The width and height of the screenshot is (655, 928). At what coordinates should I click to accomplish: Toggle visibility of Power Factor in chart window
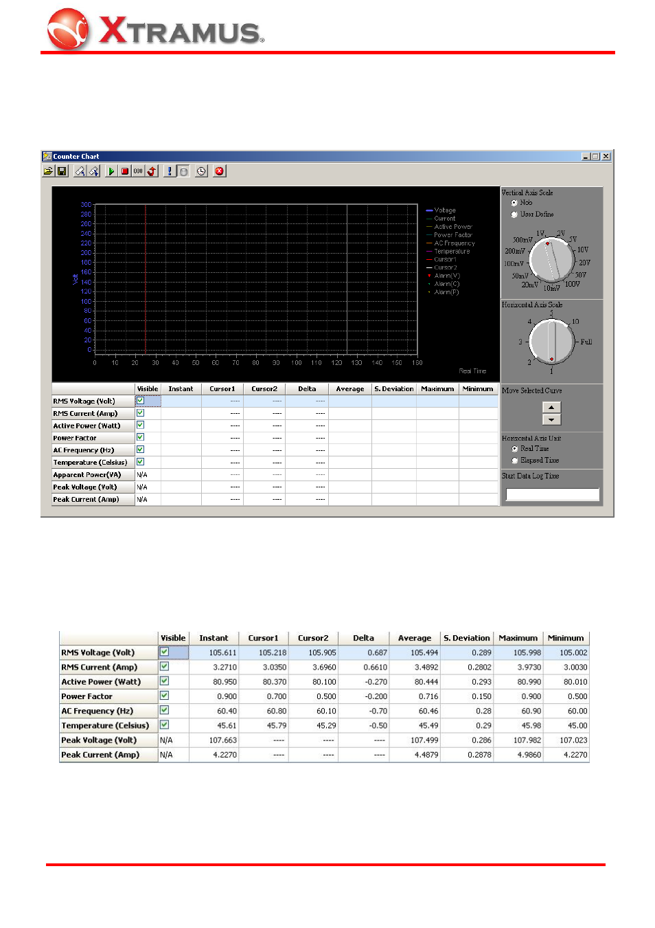(140, 437)
